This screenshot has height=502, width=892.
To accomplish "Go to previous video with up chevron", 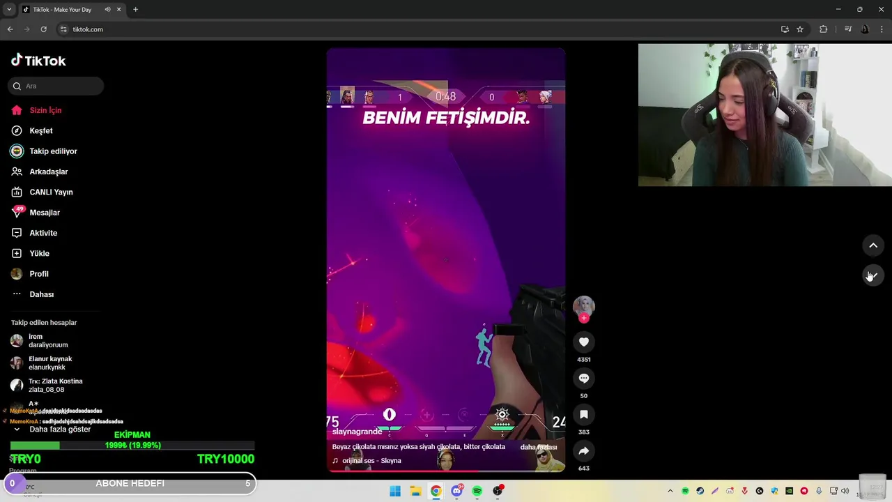I will pyautogui.click(x=873, y=245).
